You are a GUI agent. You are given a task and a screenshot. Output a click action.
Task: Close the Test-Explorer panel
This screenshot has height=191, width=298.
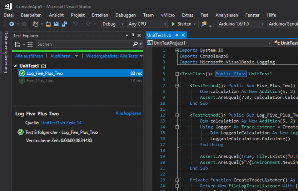click(139, 35)
